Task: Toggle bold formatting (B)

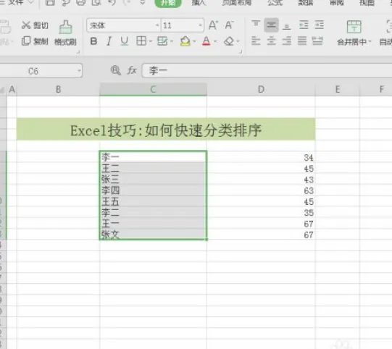Action: click(x=93, y=41)
